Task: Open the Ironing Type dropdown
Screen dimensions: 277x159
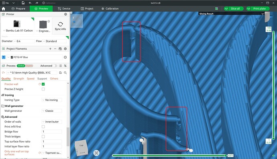Action: [x=52, y=100]
